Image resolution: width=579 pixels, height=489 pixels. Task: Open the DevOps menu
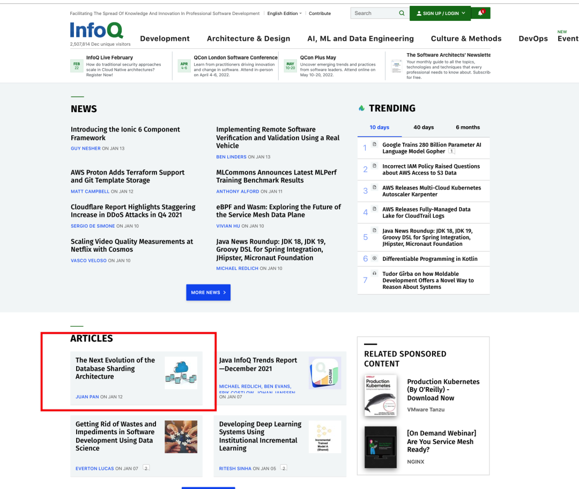tap(533, 39)
